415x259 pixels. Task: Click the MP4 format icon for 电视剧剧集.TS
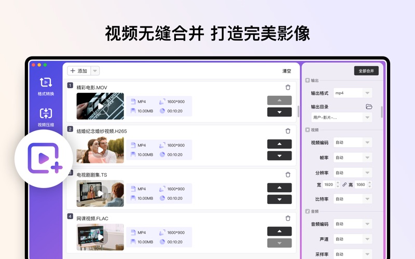pyautogui.click(x=133, y=189)
